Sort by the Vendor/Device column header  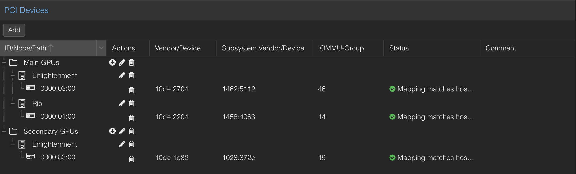click(x=183, y=48)
